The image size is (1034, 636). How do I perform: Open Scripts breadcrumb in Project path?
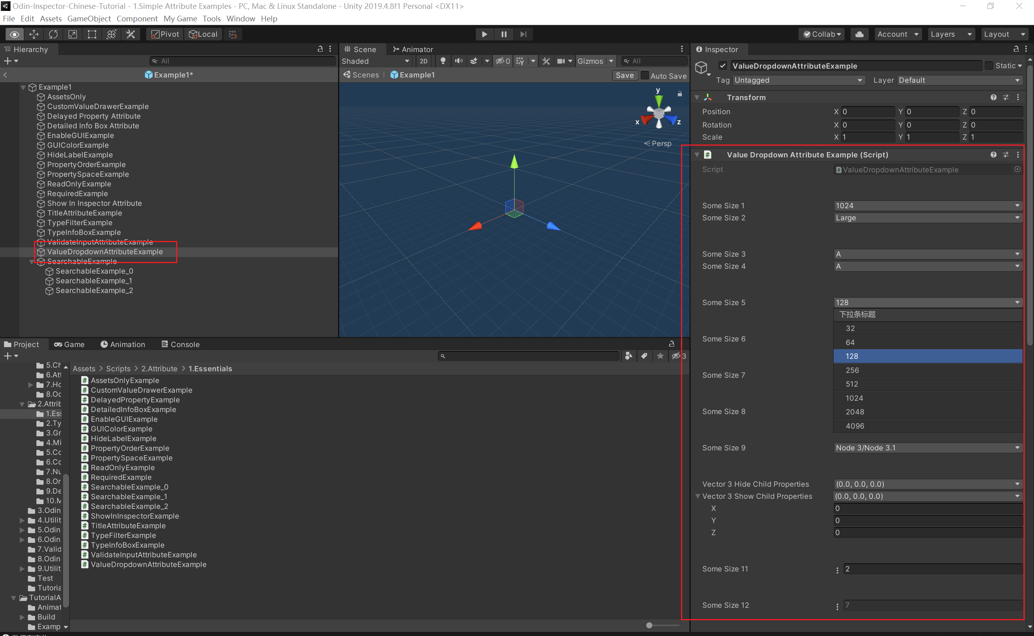pos(118,368)
